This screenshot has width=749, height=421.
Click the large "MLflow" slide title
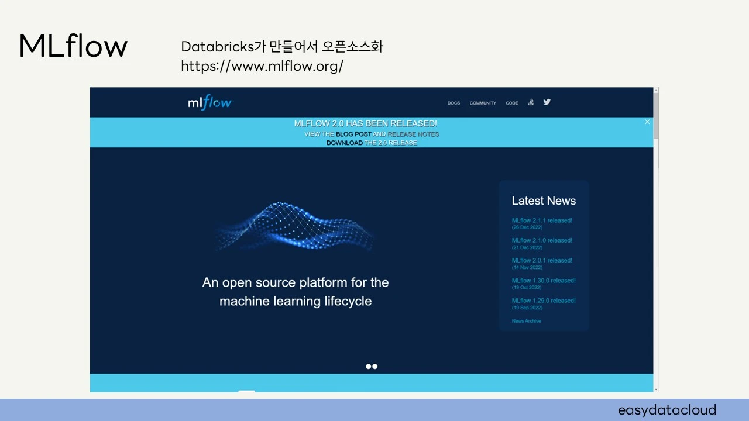pos(73,46)
